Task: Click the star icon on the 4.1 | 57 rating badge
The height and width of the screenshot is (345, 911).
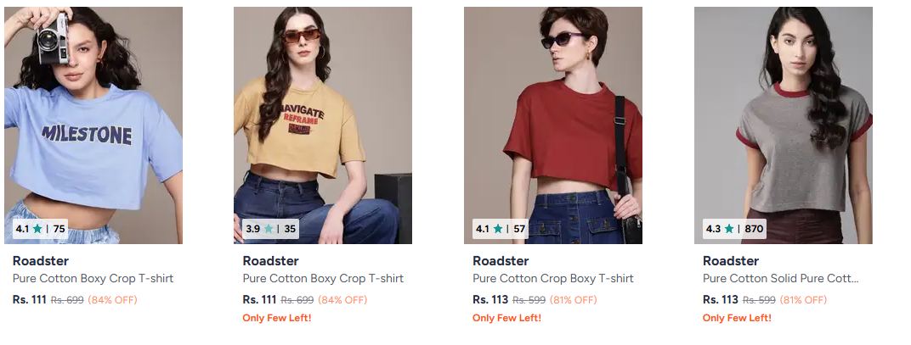Action: tap(498, 229)
